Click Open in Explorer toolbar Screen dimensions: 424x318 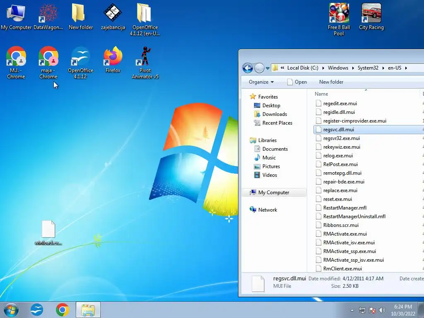pyautogui.click(x=296, y=82)
